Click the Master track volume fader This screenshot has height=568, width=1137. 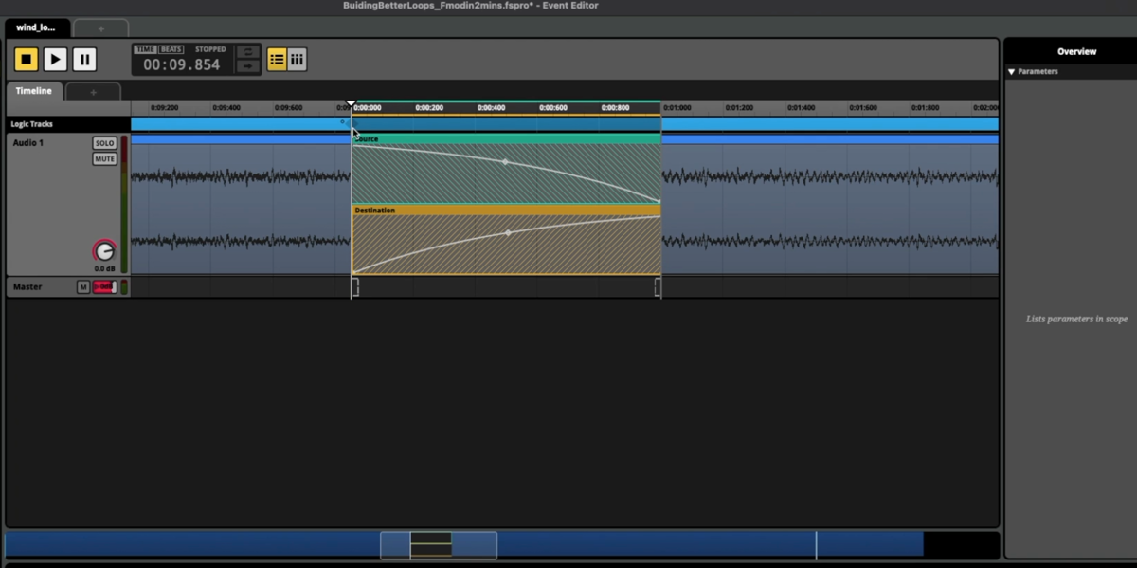104,287
